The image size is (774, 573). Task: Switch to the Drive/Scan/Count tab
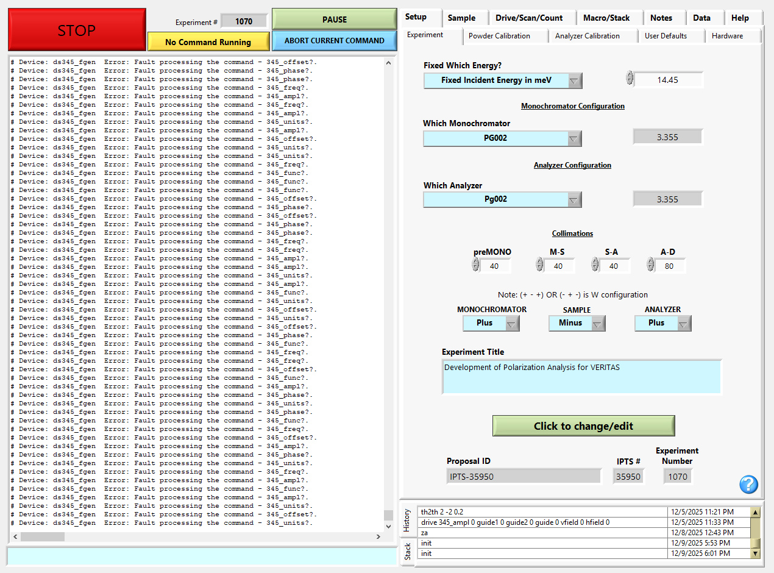point(529,18)
